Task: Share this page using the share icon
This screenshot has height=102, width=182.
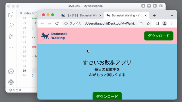Action: (x=141, y=24)
